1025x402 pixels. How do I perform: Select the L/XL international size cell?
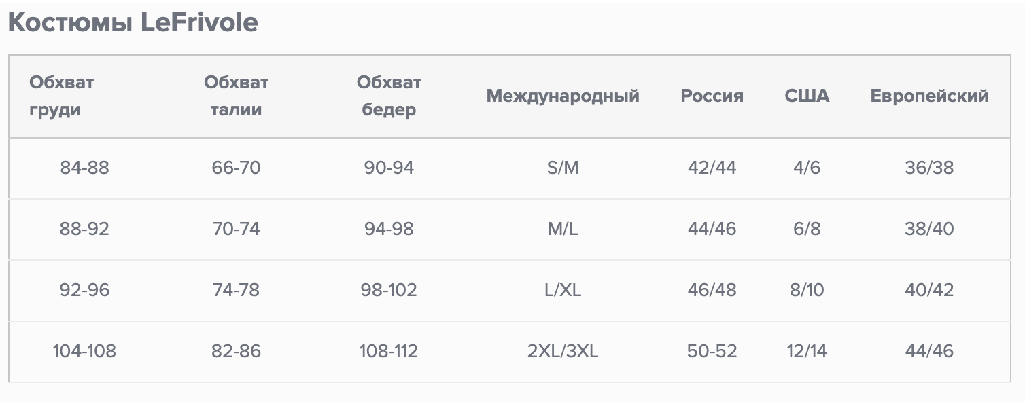[563, 290]
